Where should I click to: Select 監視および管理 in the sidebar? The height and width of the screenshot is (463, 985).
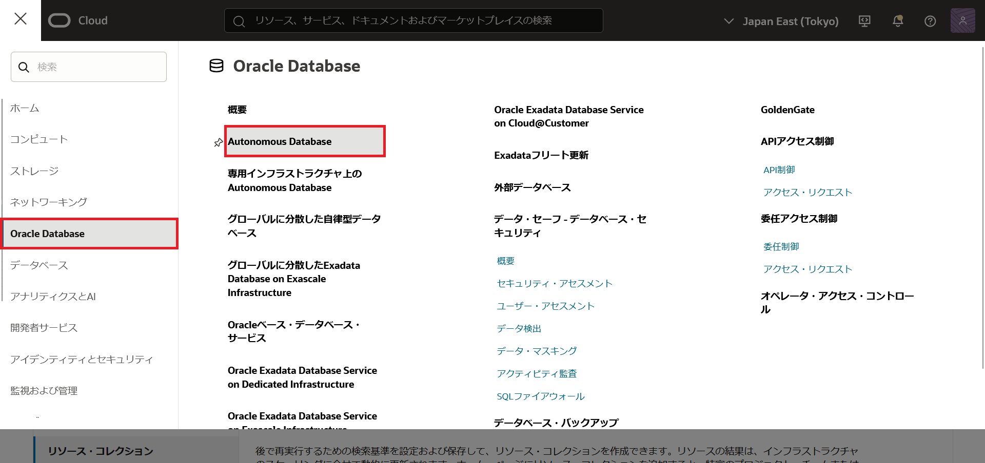[44, 391]
